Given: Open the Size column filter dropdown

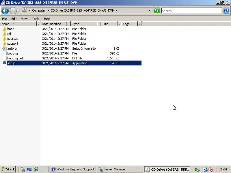Looking at the screenshot, I should pyautogui.click(x=119, y=24).
